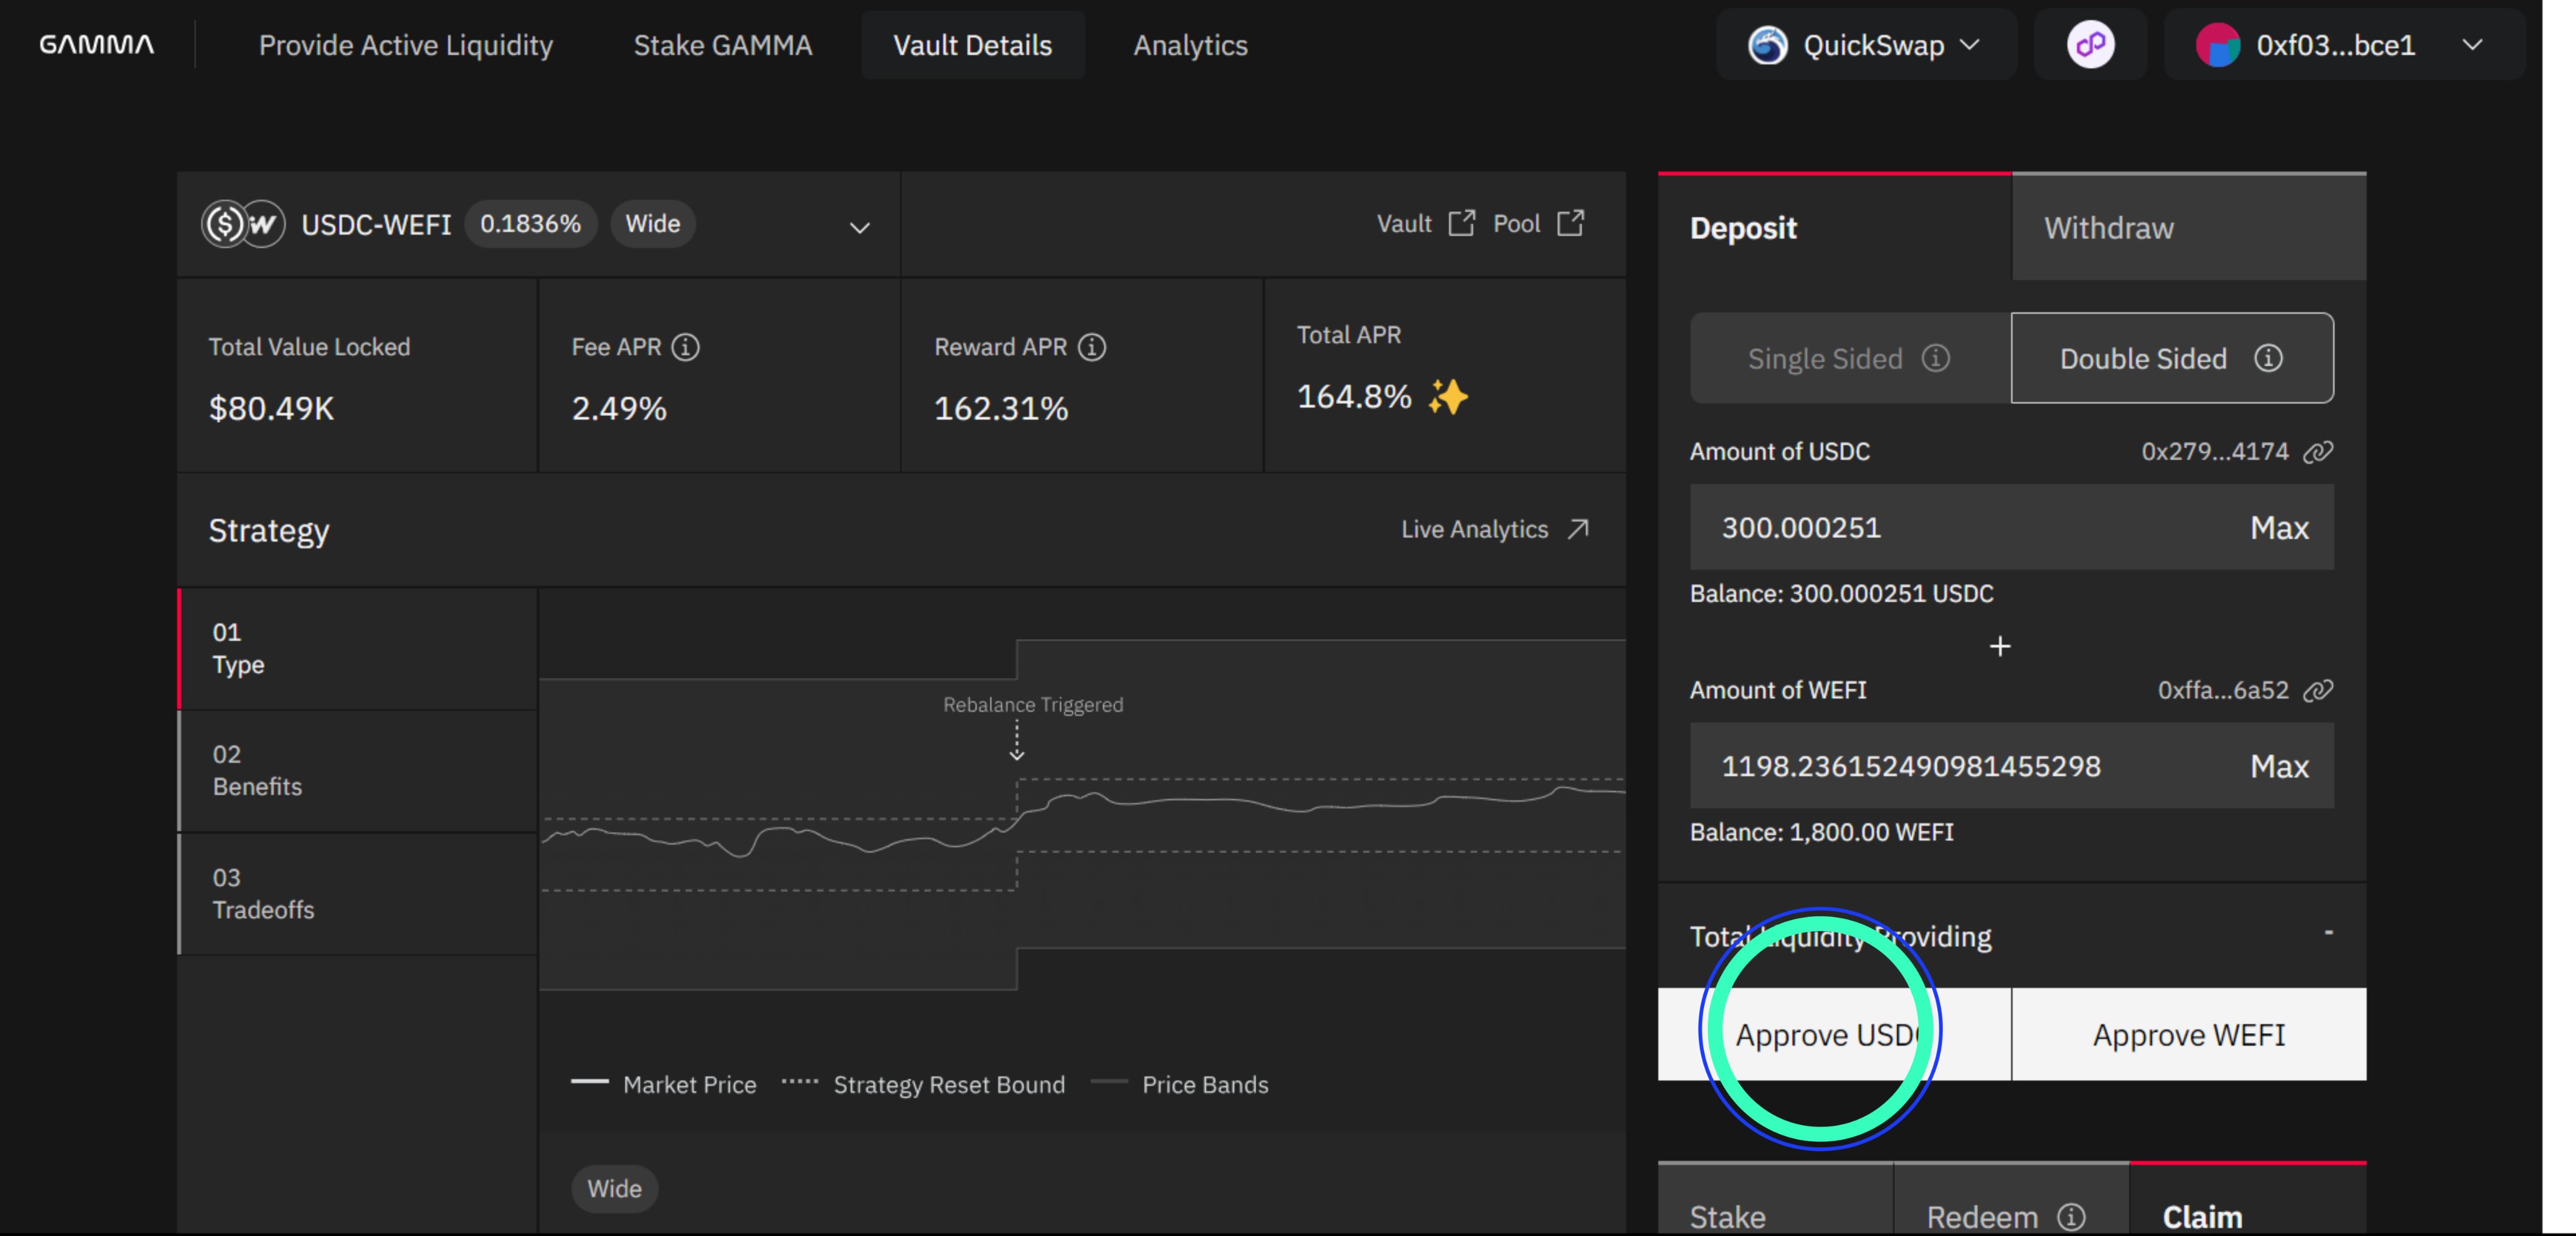Image resolution: width=2576 pixels, height=1236 pixels.
Task: Click the Live Analytics arrow icon
Action: pos(1578,528)
